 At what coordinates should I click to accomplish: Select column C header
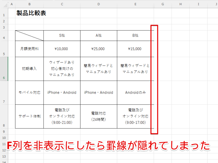point(62,4)
